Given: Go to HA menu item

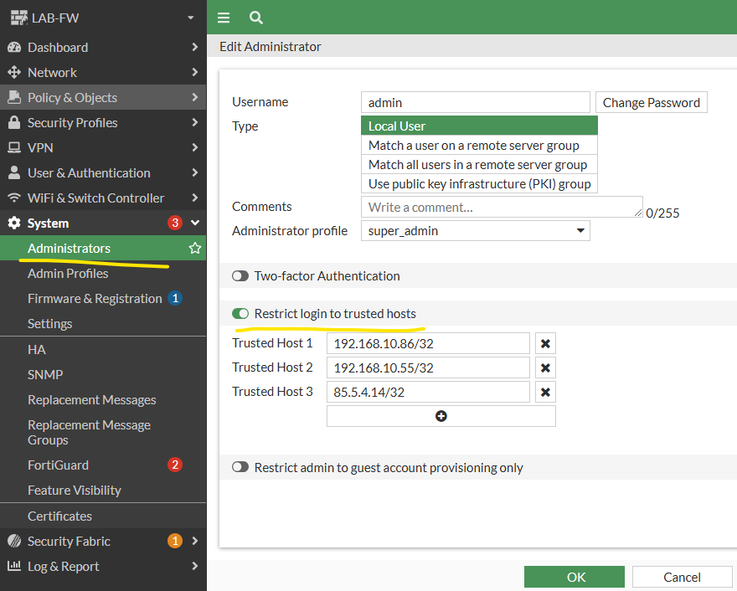Looking at the screenshot, I should tap(37, 350).
